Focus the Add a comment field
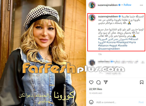The width and height of the screenshot is (146, 106). pos(117,102)
